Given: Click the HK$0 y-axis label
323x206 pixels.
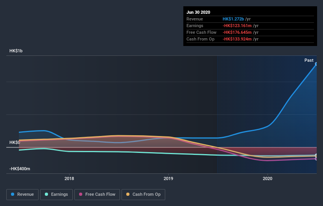Looking at the screenshot, I should [15, 142].
